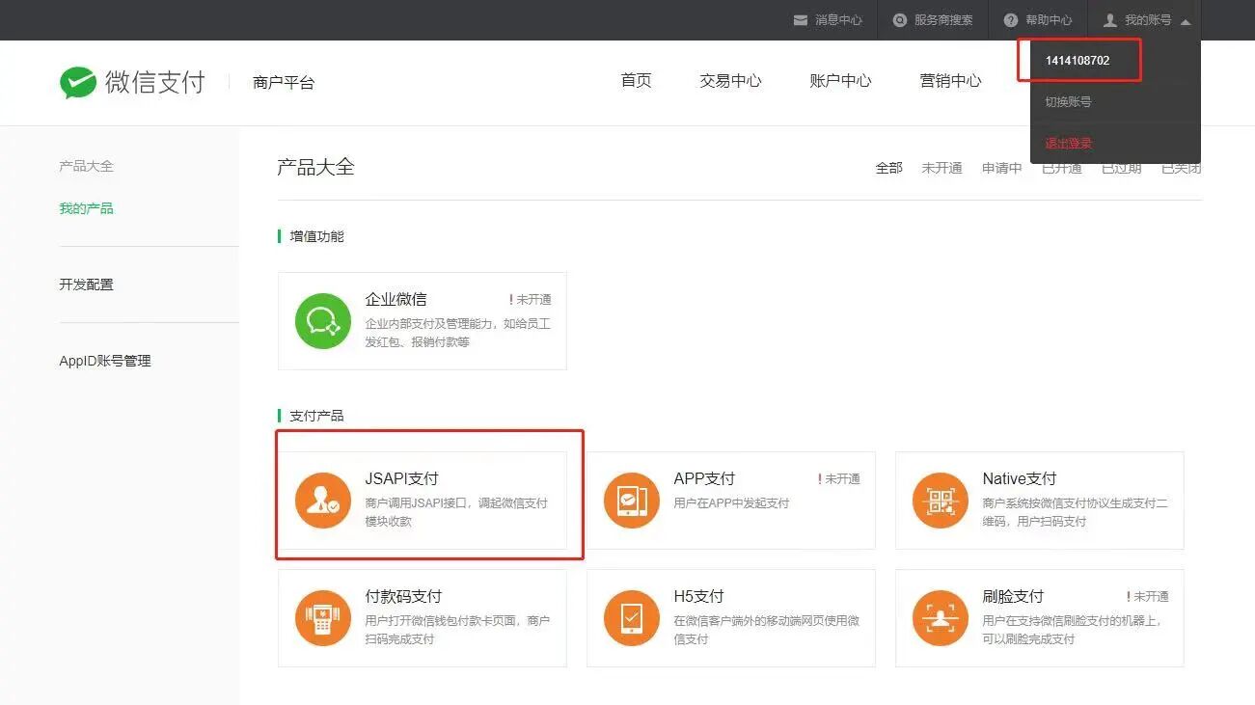1255x705 pixels.
Task: Click the WeChat Pay logo
Action: coord(132,82)
